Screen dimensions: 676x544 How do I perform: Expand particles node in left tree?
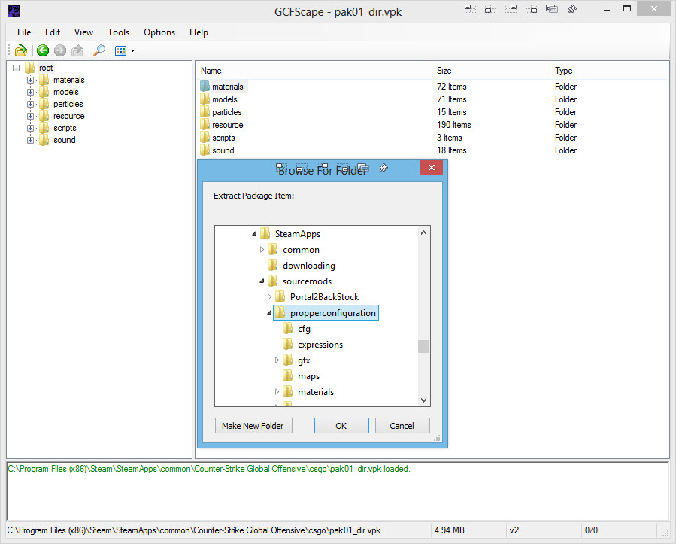point(30,104)
